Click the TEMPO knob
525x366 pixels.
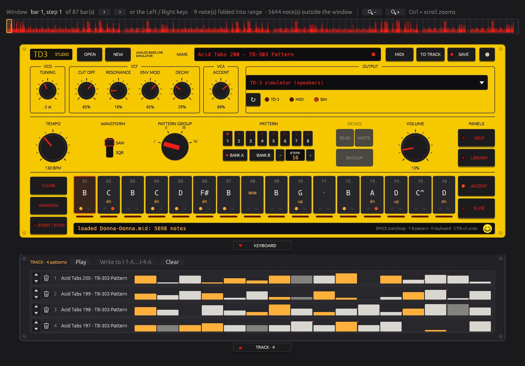(x=53, y=147)
